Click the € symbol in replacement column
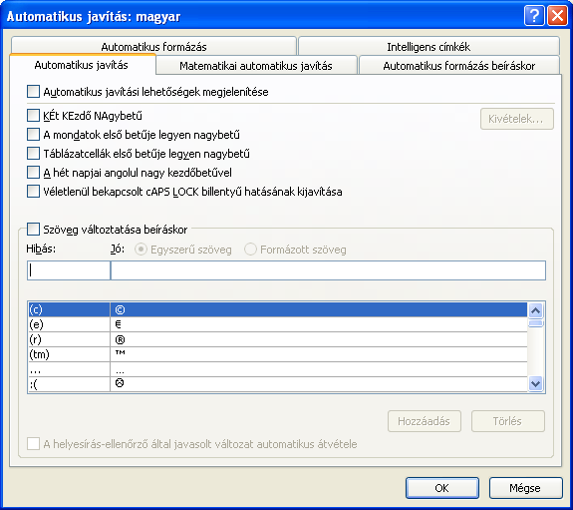Viewport: 573px width, 510px height. 118,324
